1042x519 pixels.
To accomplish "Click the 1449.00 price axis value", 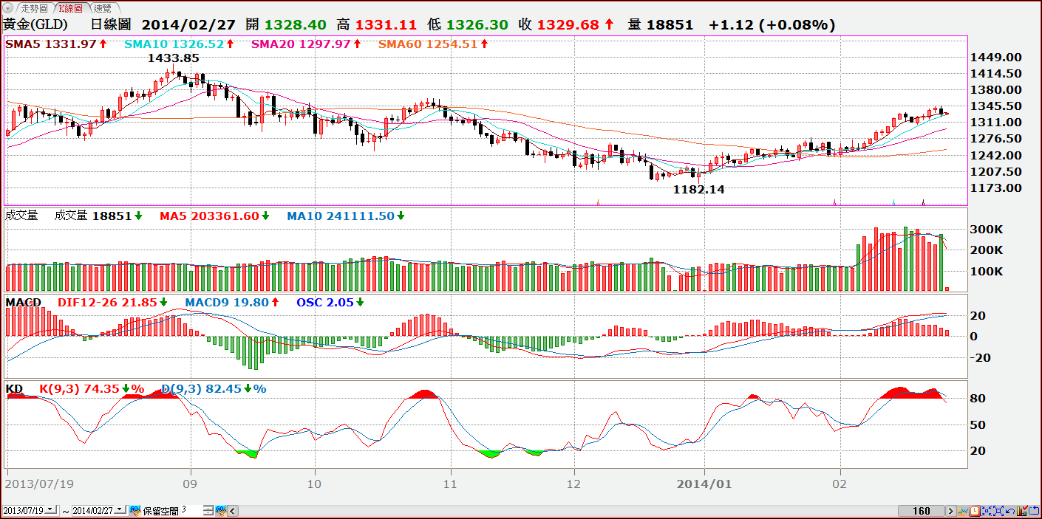I will 995,57.
